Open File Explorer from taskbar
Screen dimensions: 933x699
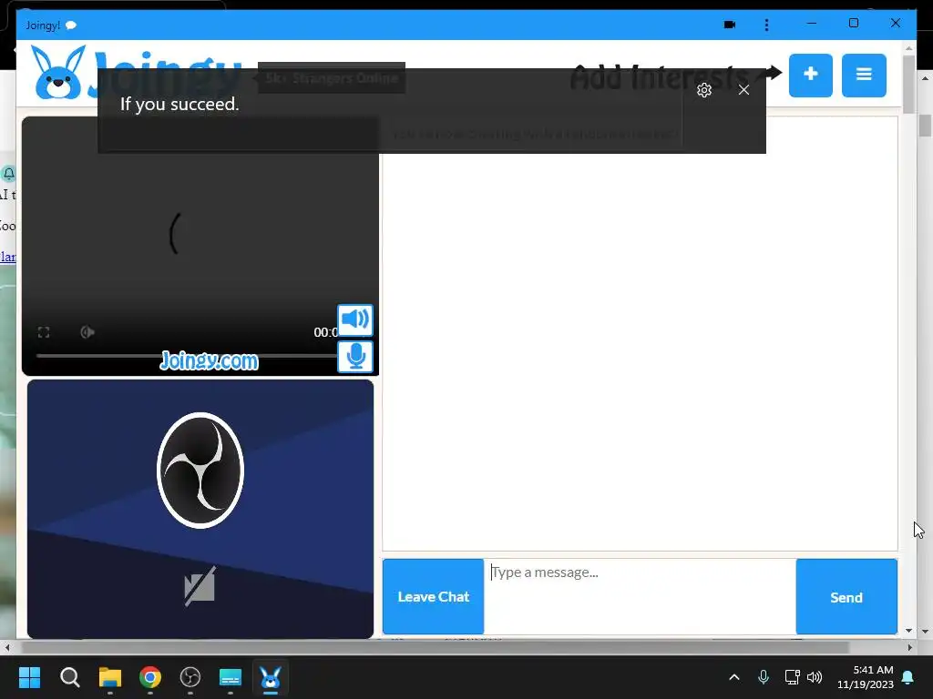pos(110,677)
